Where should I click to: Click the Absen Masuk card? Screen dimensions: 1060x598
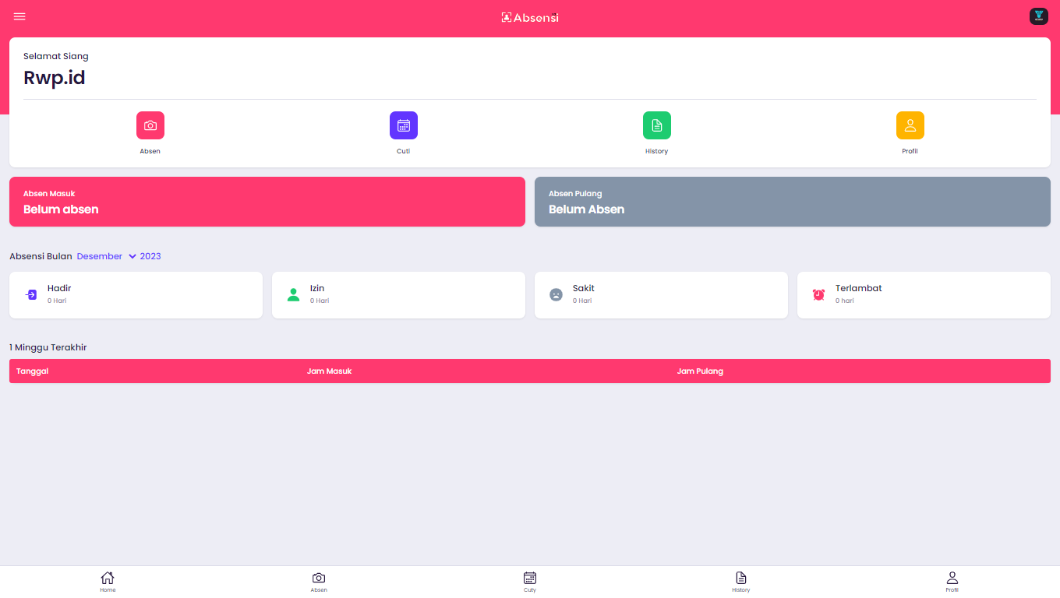tap(267, 202)
